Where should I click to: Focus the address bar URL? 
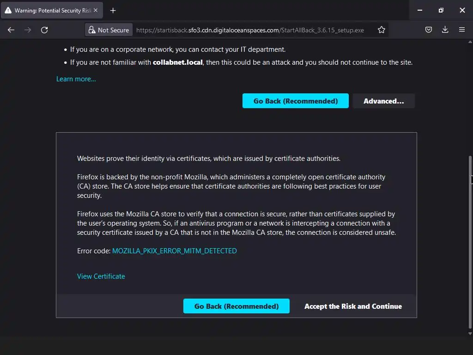click(250, 30)
